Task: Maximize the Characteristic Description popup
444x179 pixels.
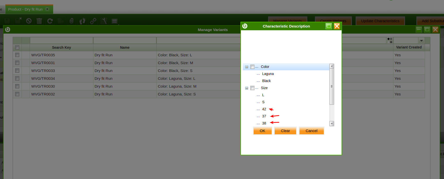Action: pyautogui.click(x=329, y=26)
